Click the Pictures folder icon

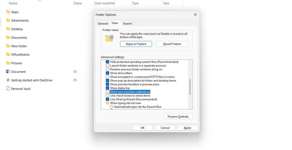tap(8, 63)
